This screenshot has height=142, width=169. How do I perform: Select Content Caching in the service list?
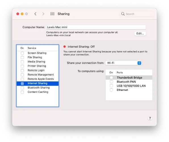[x=37, y=92]
